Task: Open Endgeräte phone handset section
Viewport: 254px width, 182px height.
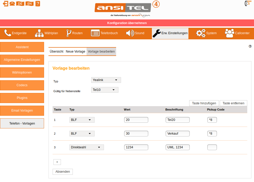Action: [16, 33]
